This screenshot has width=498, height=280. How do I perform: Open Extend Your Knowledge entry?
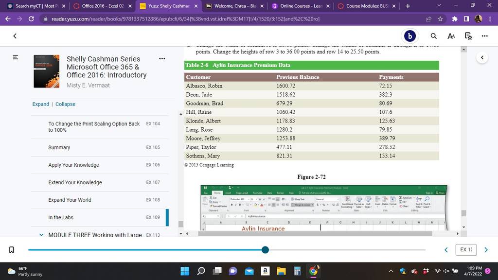click(100, 182)
